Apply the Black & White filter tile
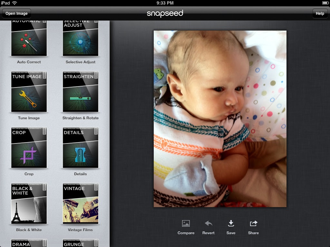 point(29,204)
